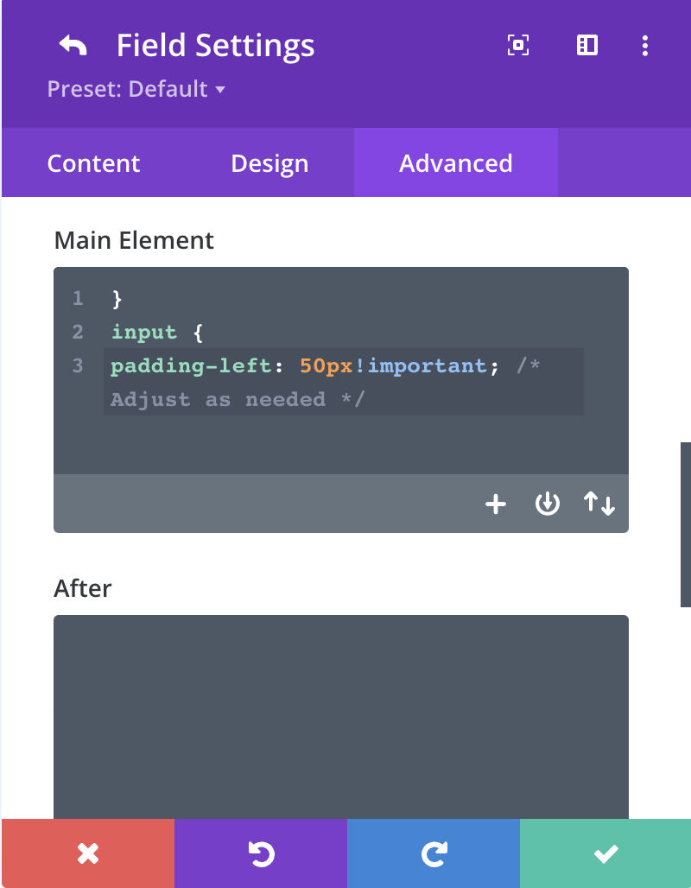691x888 pixels.
Task: Open the Preset: Default dropdown
Action: (136, 89)
